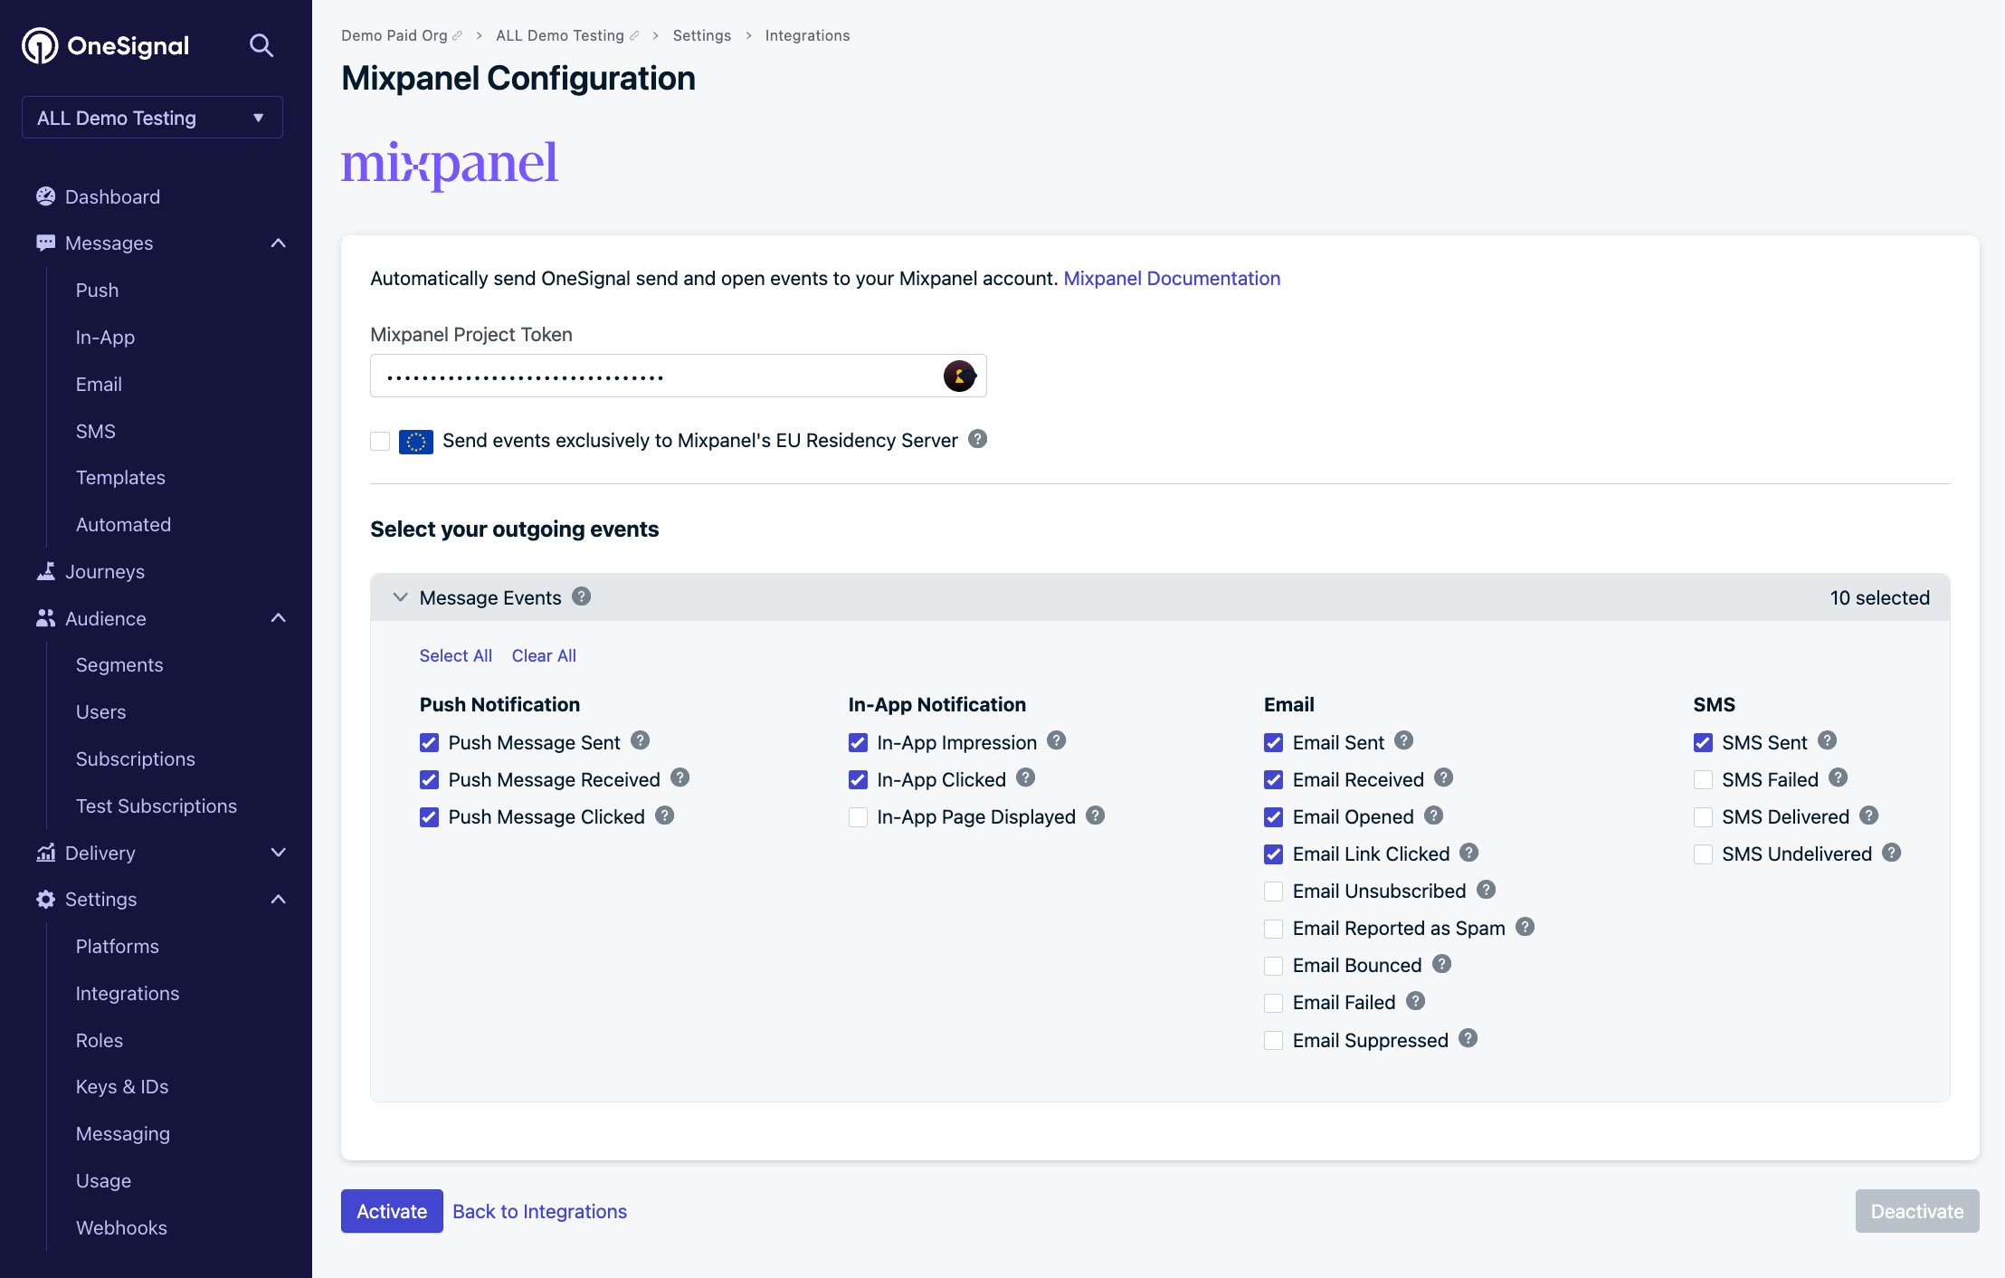Open the sidebar search icon
The width and height of the screenshot is (2005, 1278).
point(261,45)
